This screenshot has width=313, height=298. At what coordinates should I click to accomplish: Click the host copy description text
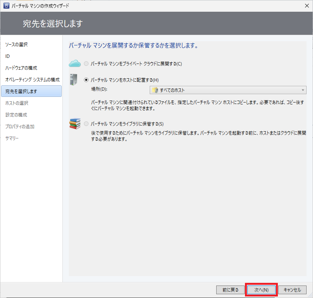coord(198,106)
